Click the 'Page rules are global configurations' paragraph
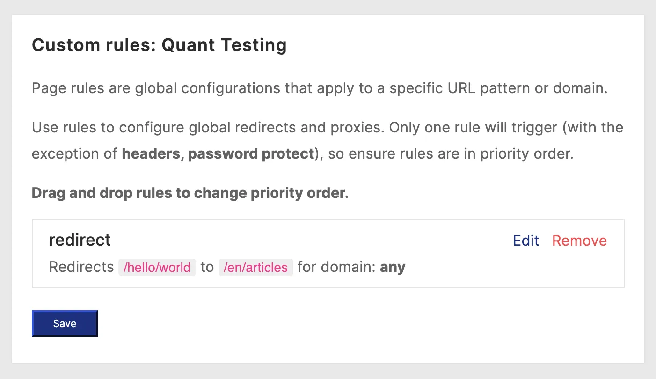 (187, 88)
